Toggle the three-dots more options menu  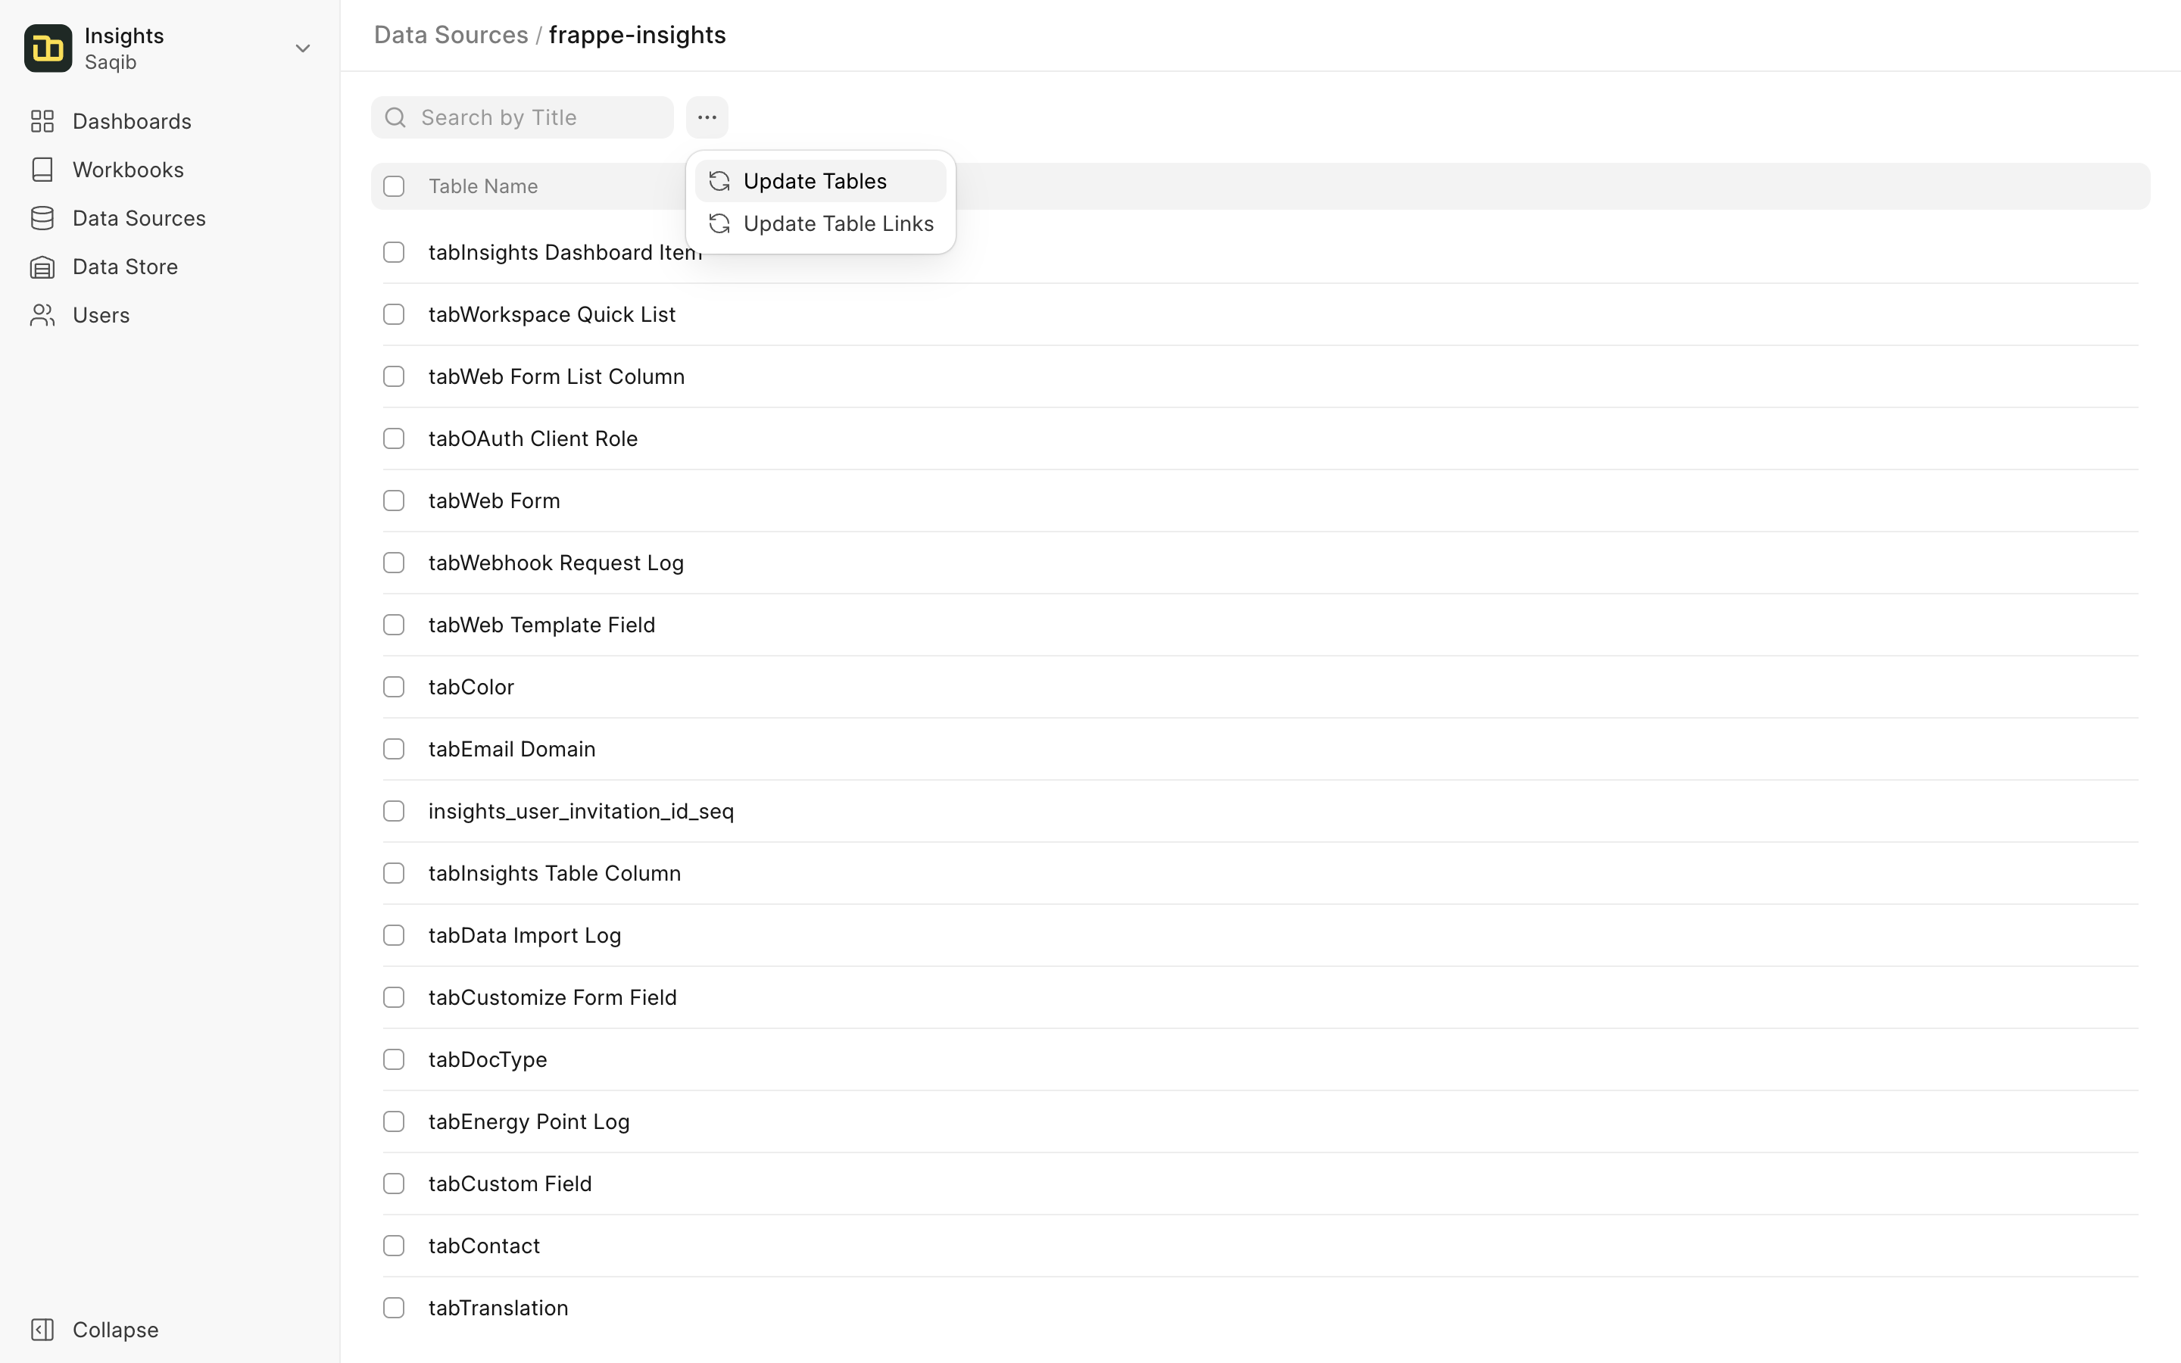pos(707,117)
